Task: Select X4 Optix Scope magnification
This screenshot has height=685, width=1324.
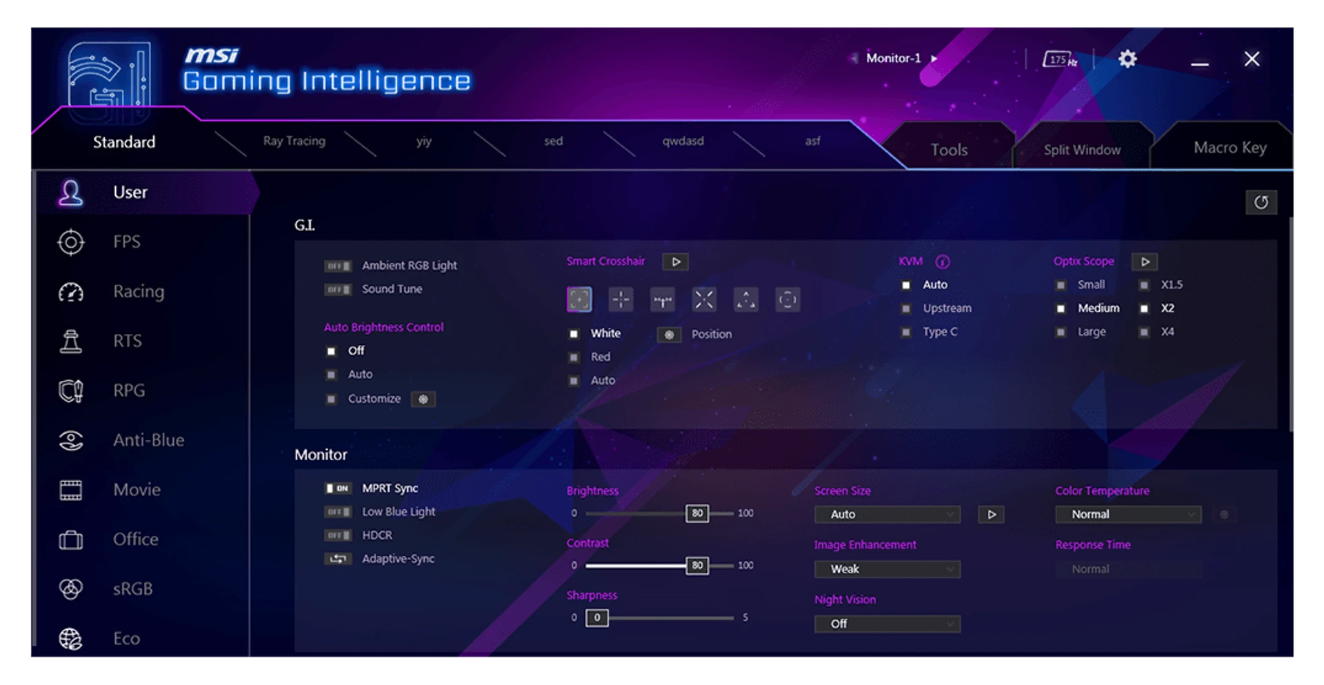Action: 1144,332
